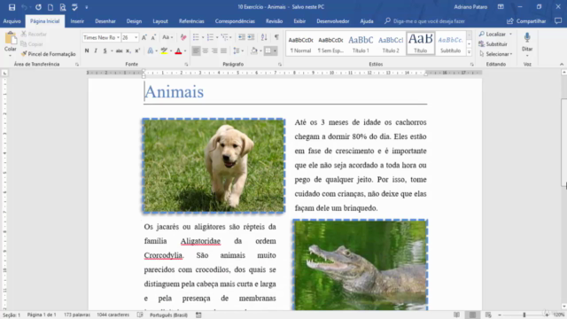The width and height of the screenshot is (567, 319).
Task: Apply superscript formatting
Action: pos(137,51)
